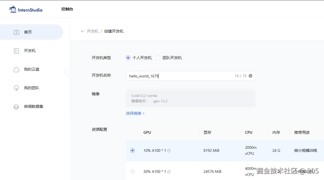Viewport: 324px width, 180px height.
Task: Click the GPU column header
Action: [147, 132]
